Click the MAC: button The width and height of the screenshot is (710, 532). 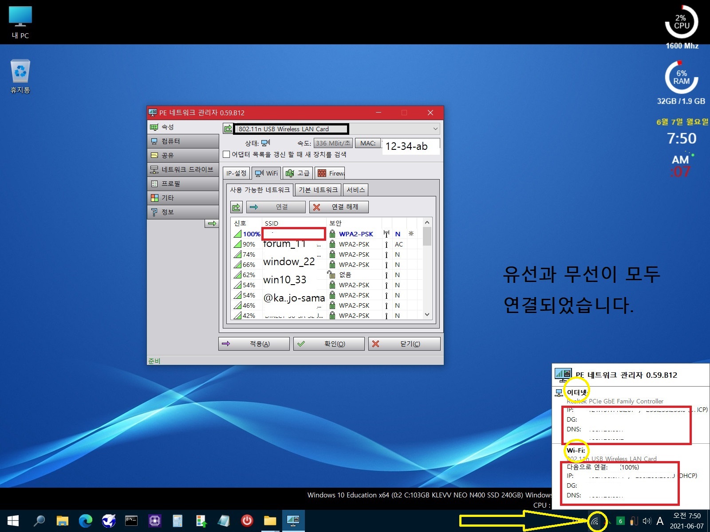coord(368,143)
